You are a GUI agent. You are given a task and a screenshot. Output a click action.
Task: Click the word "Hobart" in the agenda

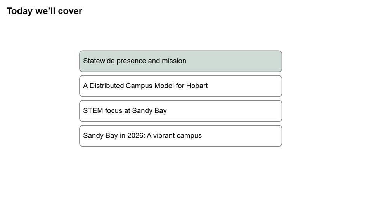pyautogui.click(x=197, y=86)
